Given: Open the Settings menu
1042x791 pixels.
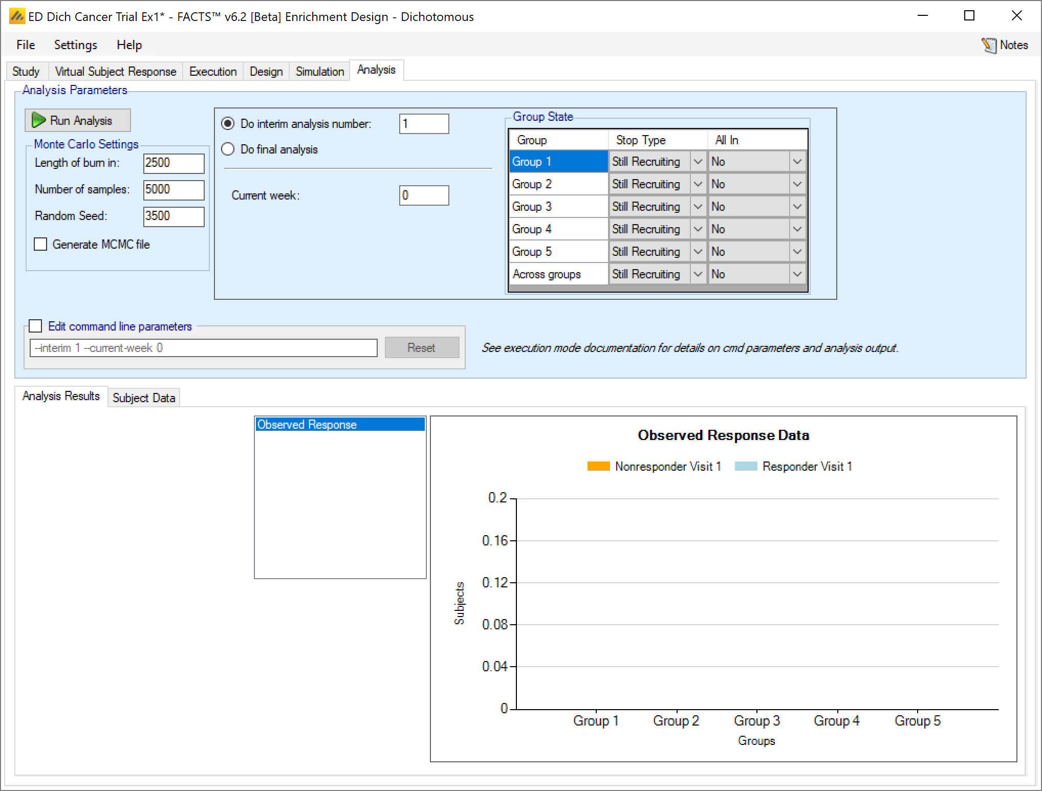Looking at the screenshot, I should tap(75, 45).
